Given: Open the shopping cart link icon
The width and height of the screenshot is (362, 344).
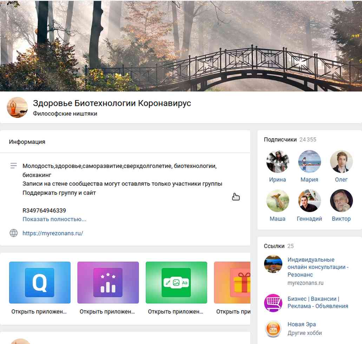Looking at the screenshot, I should [x=273, y=303].
